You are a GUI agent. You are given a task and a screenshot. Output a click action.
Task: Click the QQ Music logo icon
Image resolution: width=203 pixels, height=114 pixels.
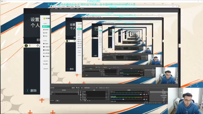tap(44, 18)
